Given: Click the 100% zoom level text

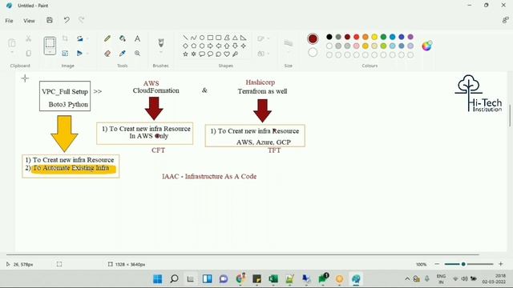Looking at the screenshot, I should click(x=422, y=264).
